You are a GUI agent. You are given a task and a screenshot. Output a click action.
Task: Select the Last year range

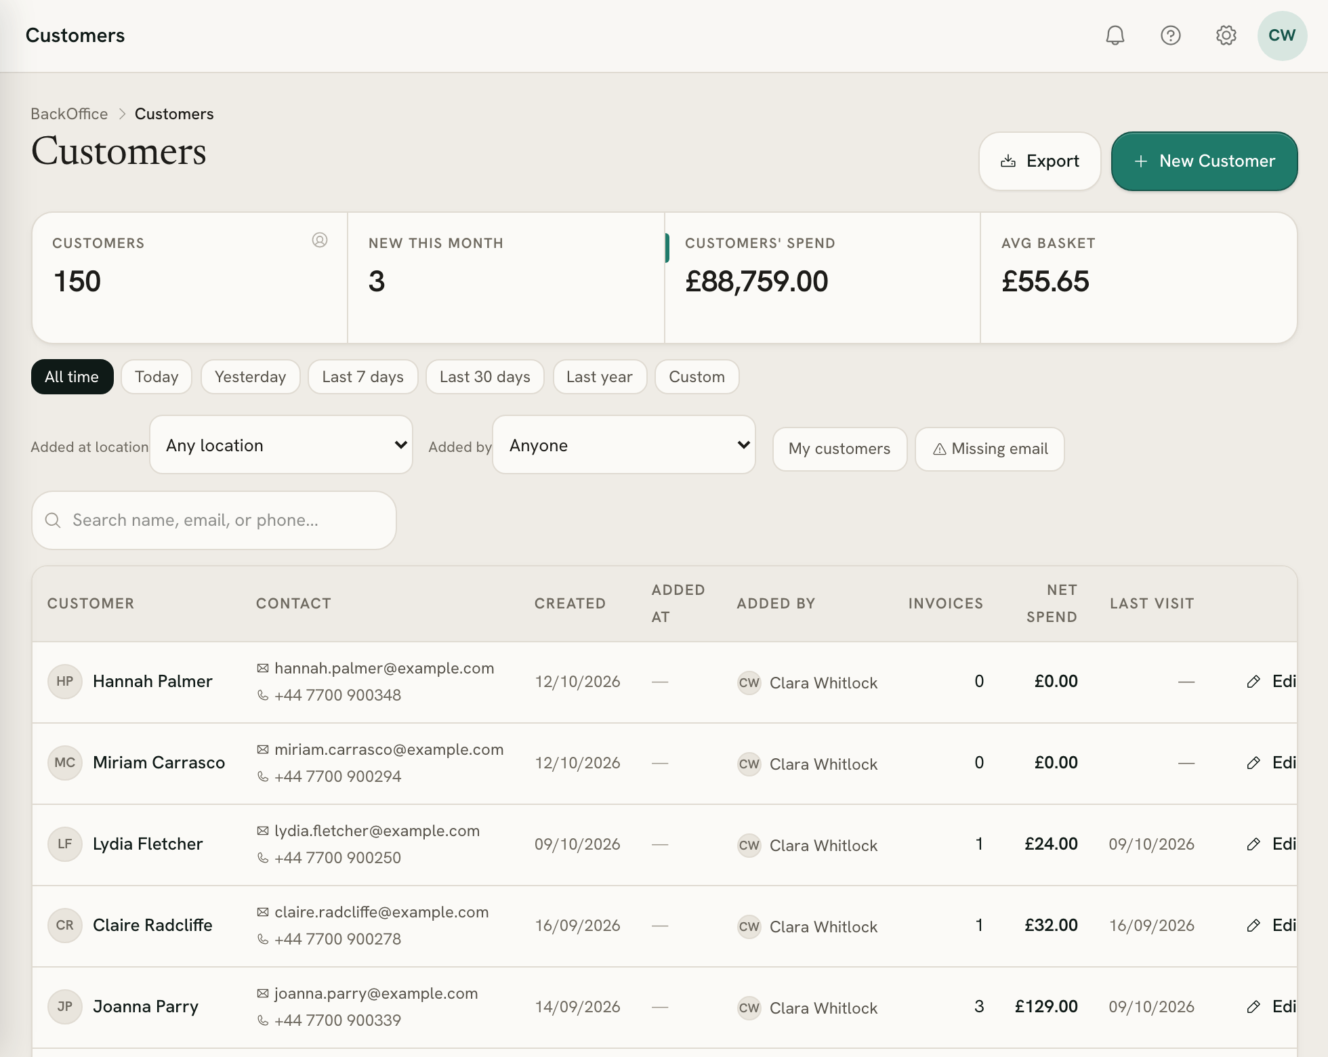pyautogui.click(x=600, y=377)
